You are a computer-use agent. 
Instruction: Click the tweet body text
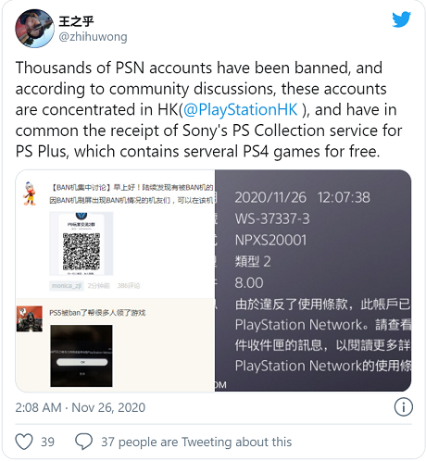pos(208,109)
